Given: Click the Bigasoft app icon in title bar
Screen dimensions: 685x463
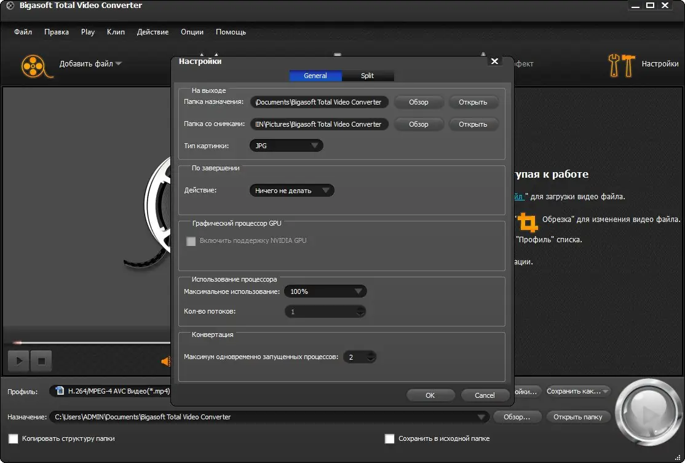Looking at the screenshot, I should click(10, 6).
